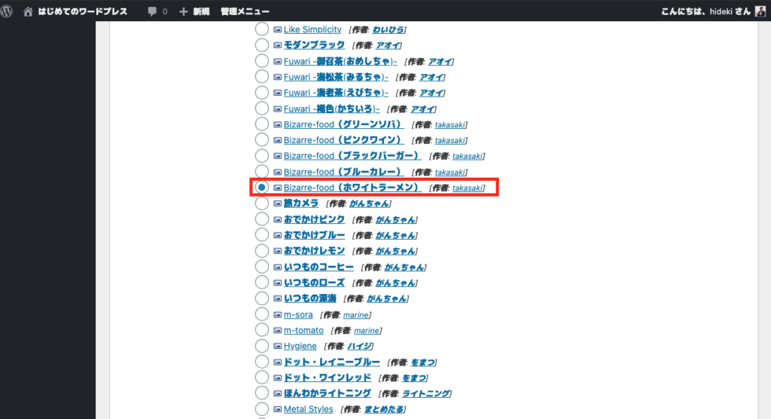Click the preview icon beside Bizarre-food（グリーンソバ）
This screenshot has height=419, width=771.
277,124
